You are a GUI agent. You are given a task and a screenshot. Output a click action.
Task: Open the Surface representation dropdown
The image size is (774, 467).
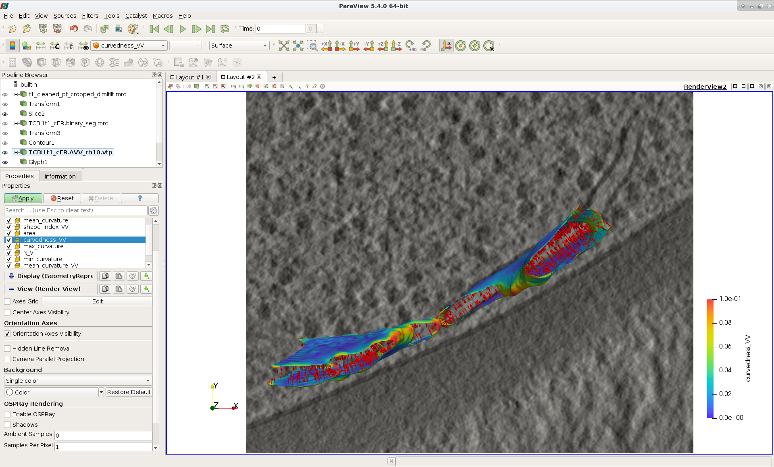[x=239, y=46]
